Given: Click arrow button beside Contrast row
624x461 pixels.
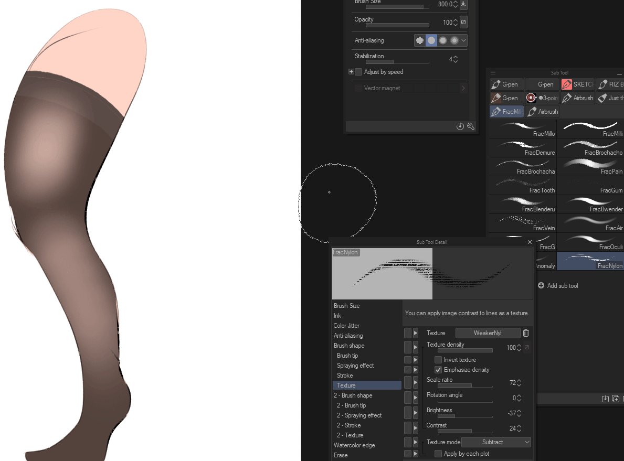Looking at the screenshot, I should tap(416, 427).
